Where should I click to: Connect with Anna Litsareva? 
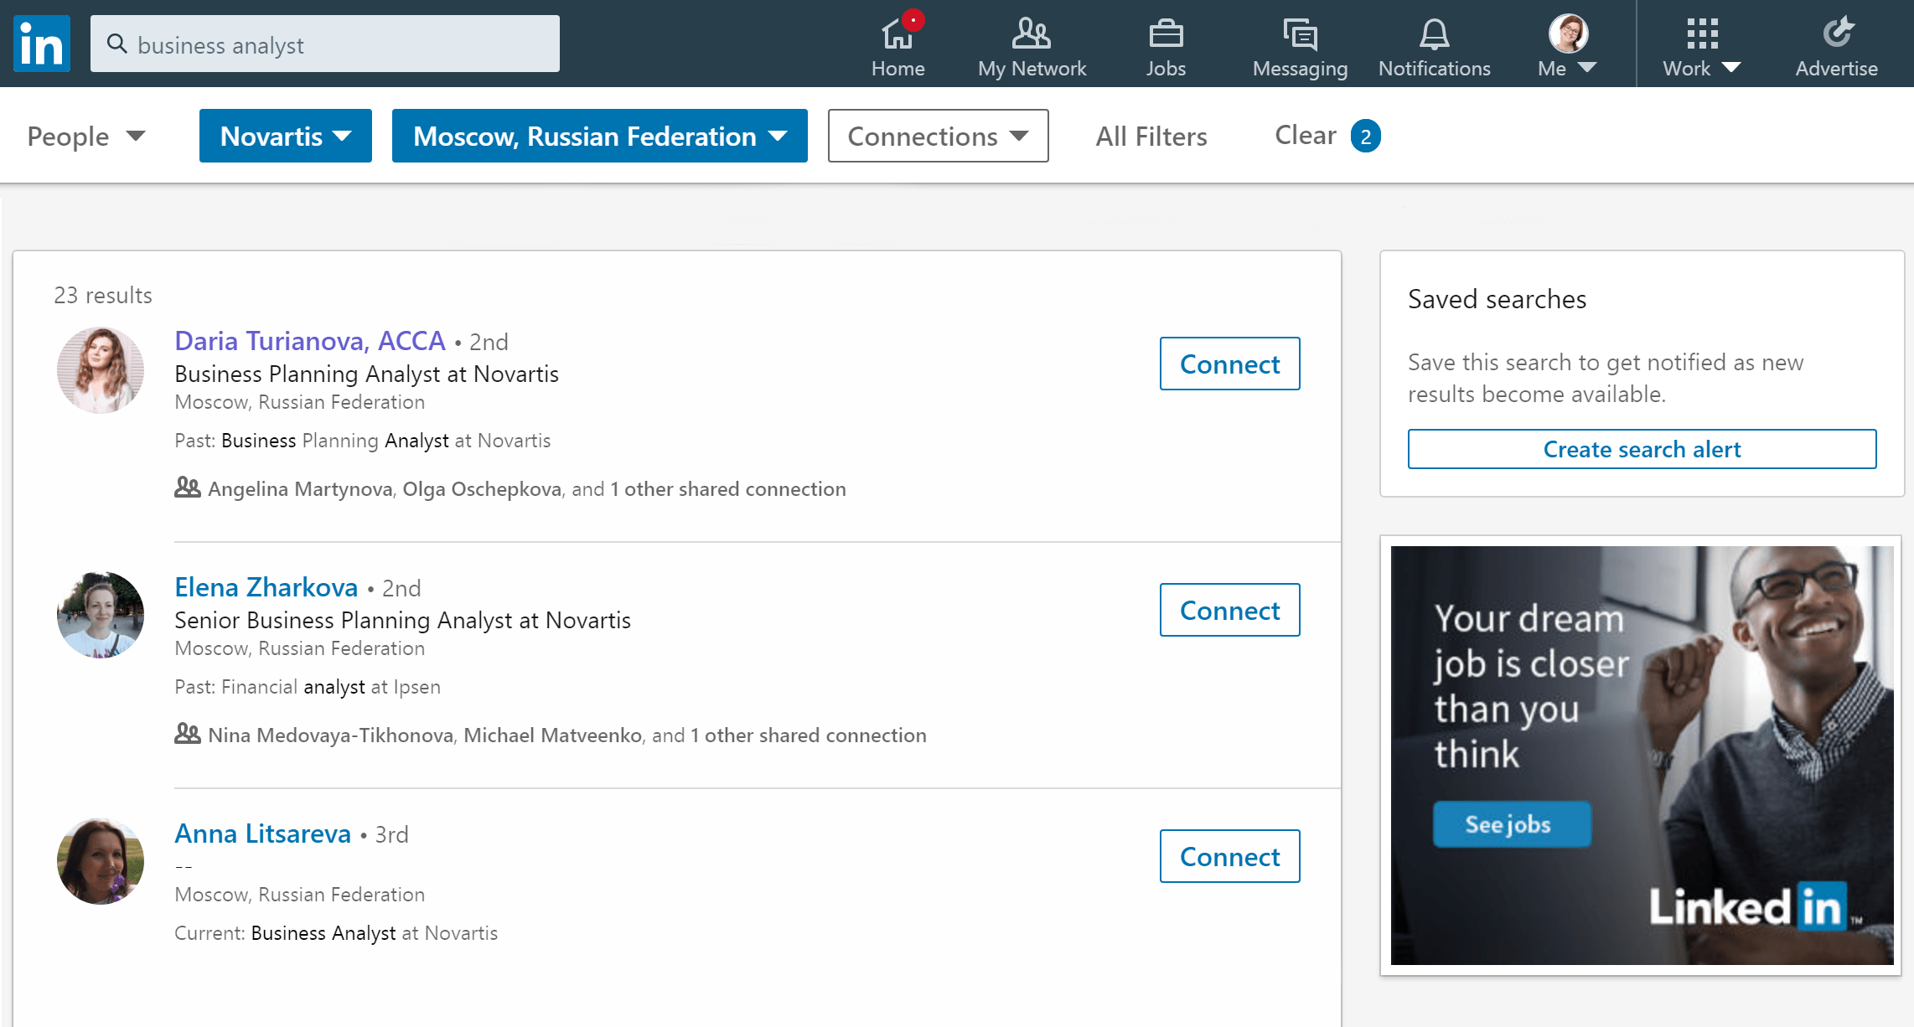[1230, 856]
